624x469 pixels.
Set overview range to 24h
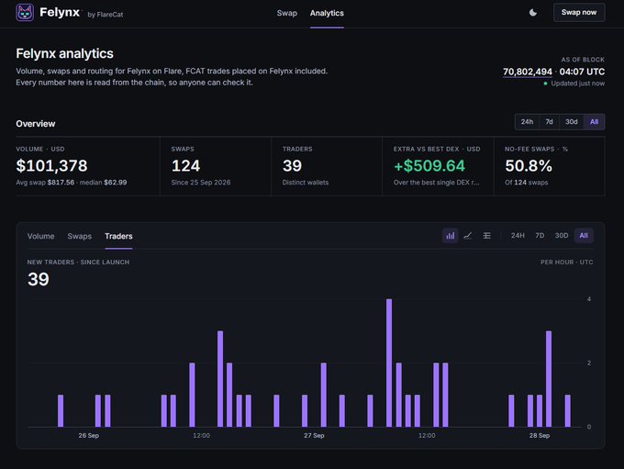[527, 122]
